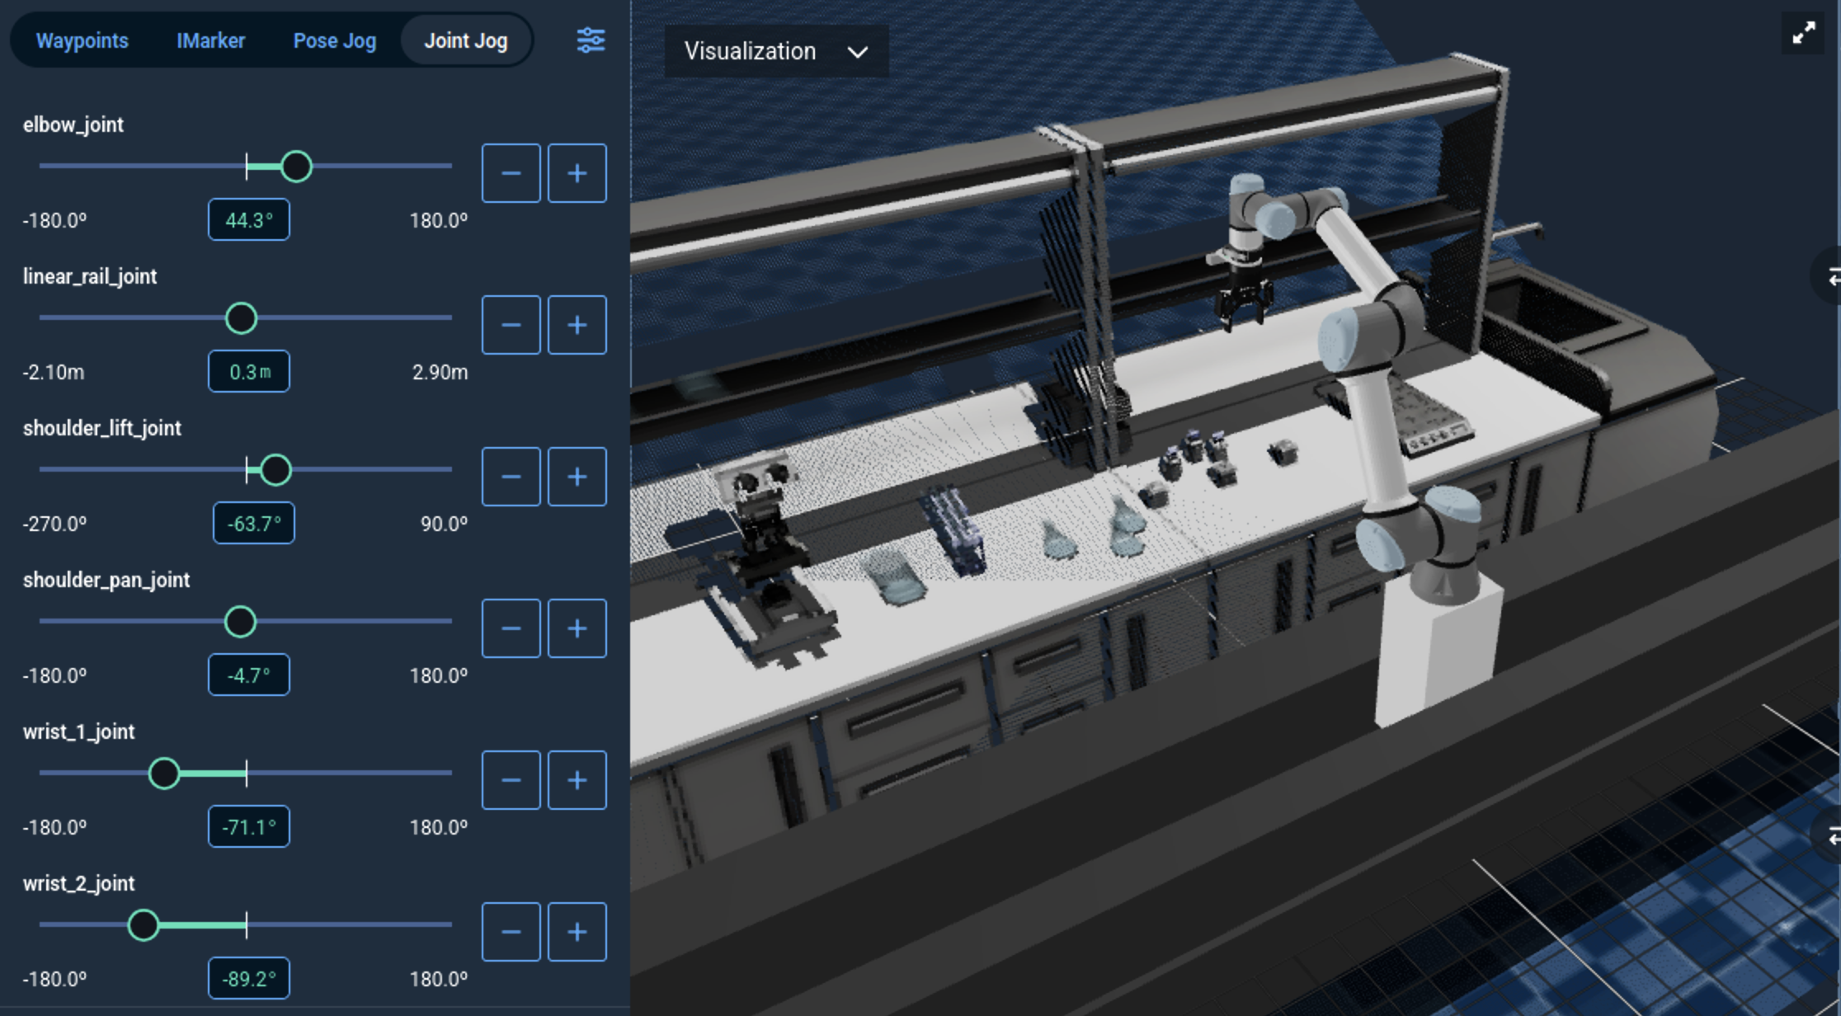
Task: Decrease shoulder_pan_joint with the minus button
Action: [511, 628]
